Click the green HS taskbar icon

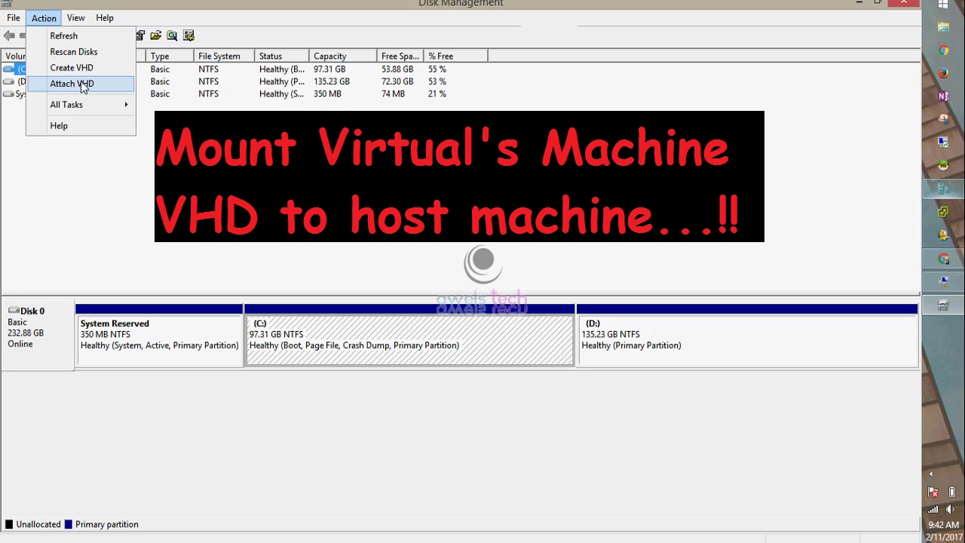coord(943,165)
